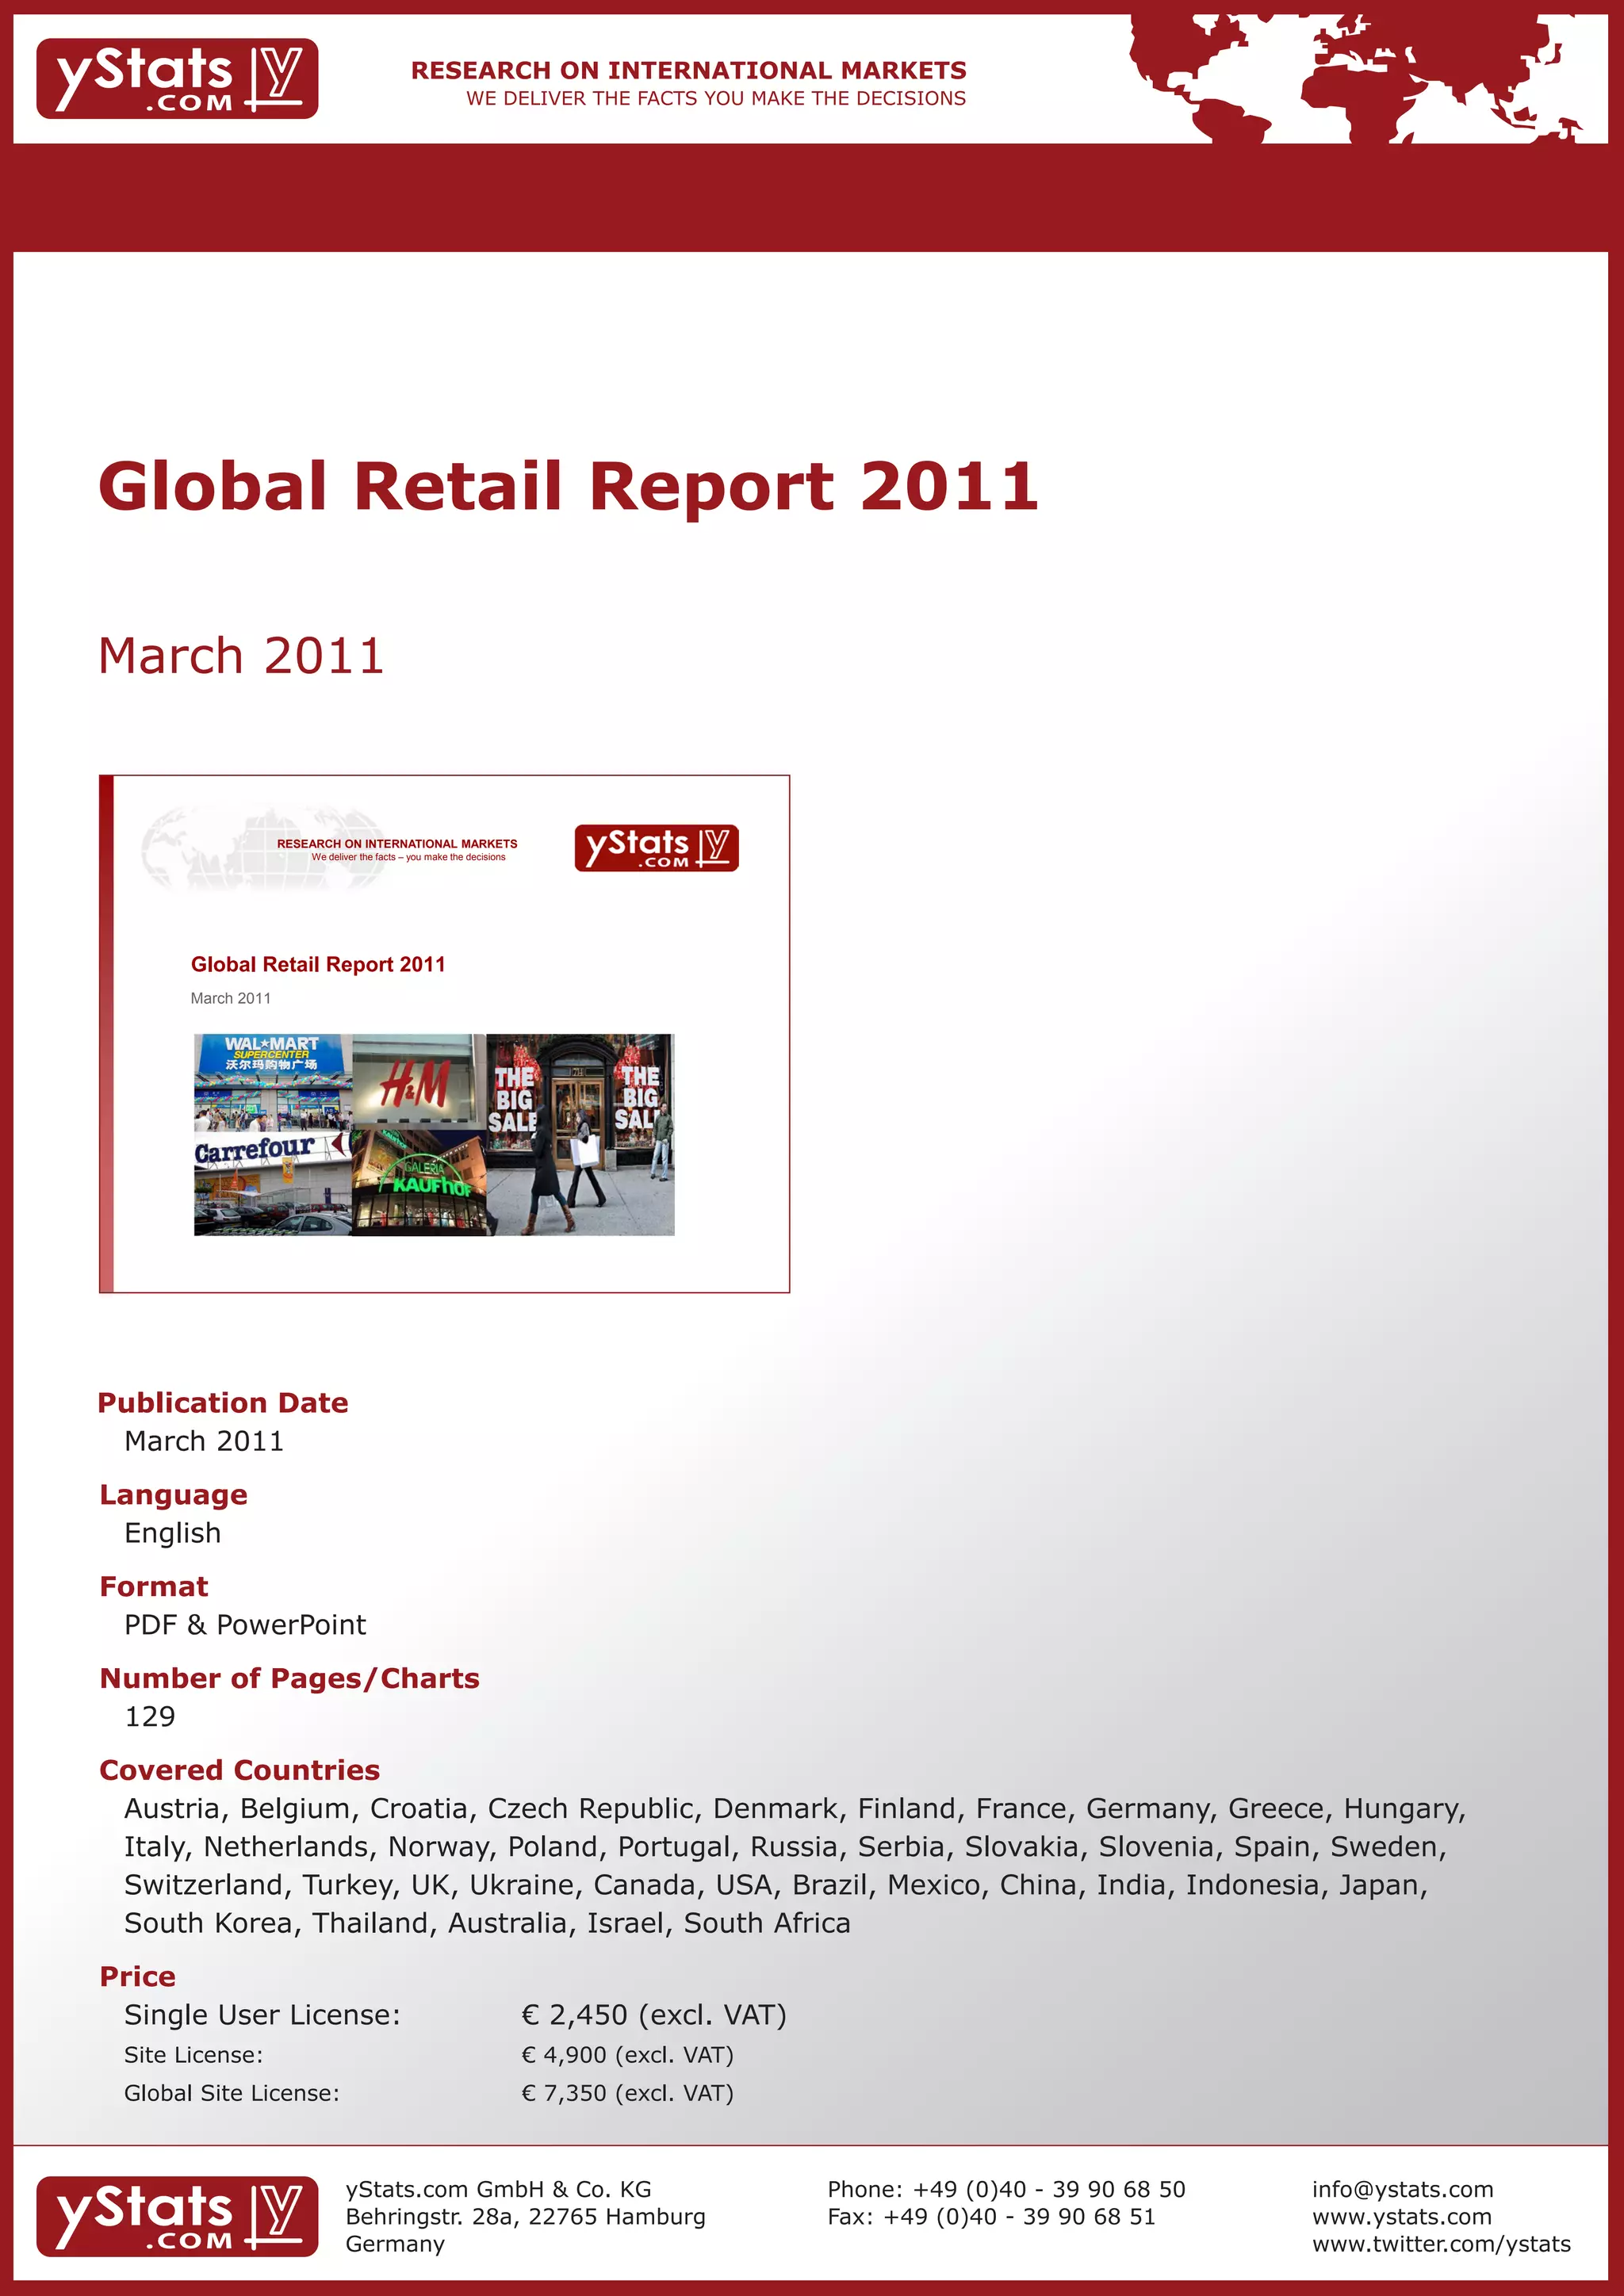Click the yStats.com logo in footer
Viewport: 1624px width, 2296px height.
click(x=177, y=2216)
